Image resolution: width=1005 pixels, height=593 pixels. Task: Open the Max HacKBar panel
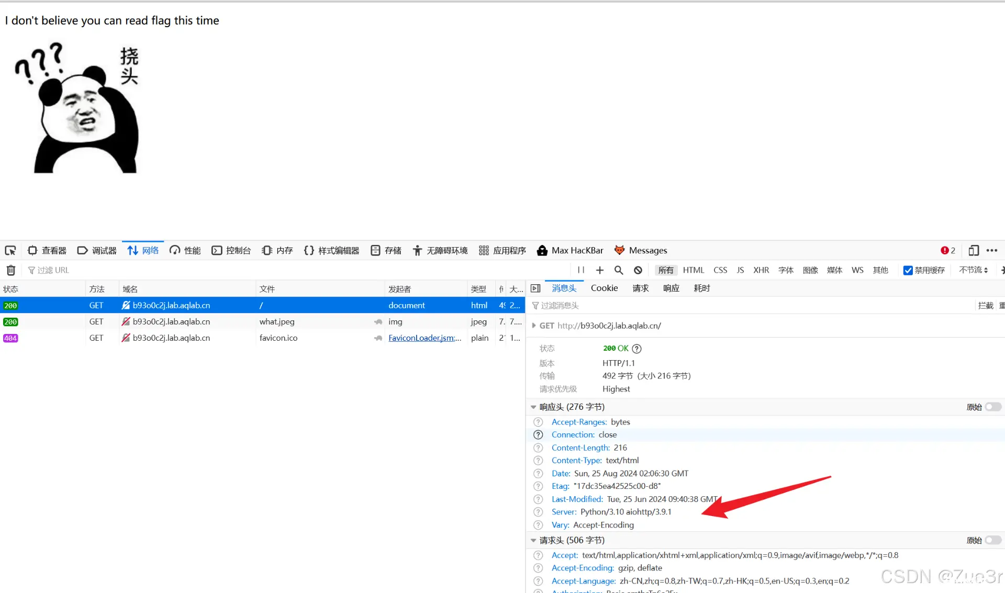point(570,250)
